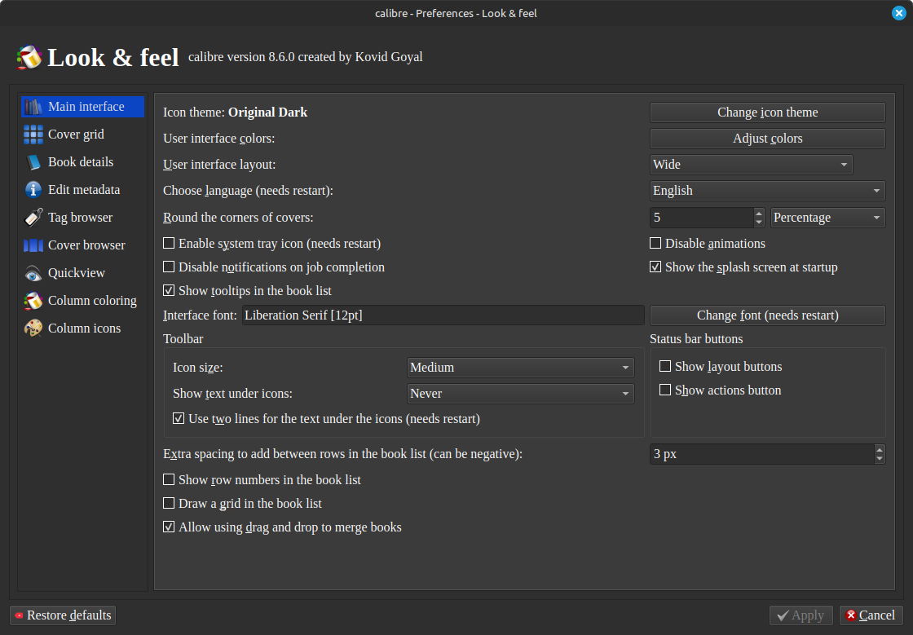Click the Cover browser icon
The width and height of the screenshot is (913, 635).
[33, 245]
